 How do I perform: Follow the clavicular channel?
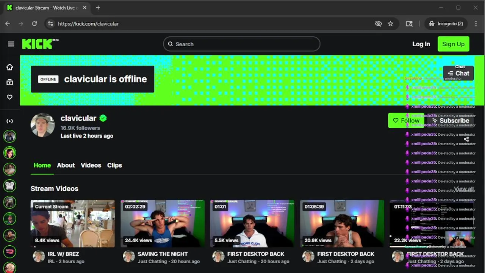click(x=406, y=121)
